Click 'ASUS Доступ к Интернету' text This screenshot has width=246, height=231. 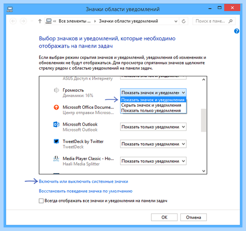pyautogui.click(x=88, y=78)
